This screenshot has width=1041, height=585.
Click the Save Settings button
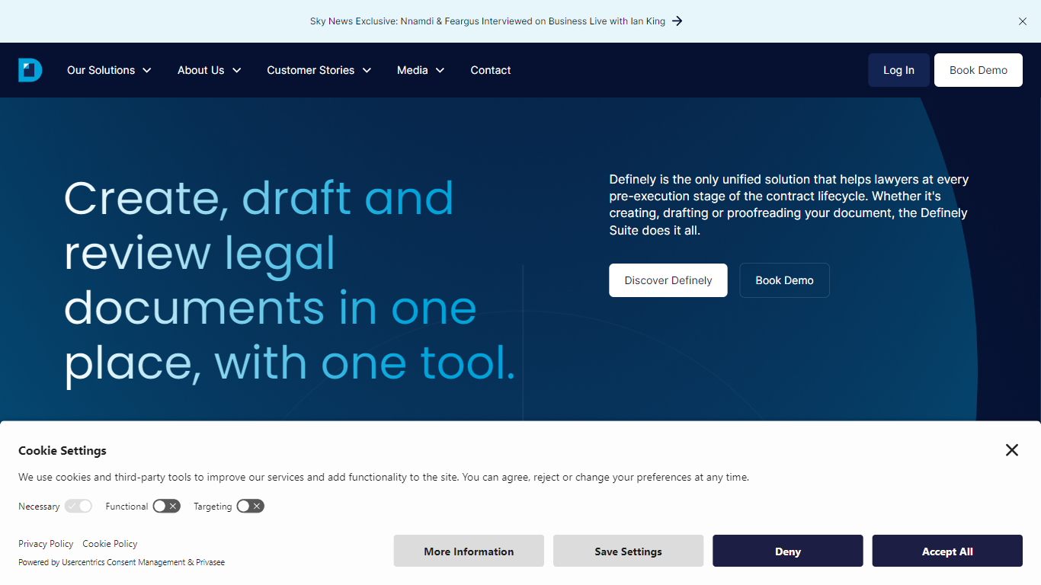[628, 551]
